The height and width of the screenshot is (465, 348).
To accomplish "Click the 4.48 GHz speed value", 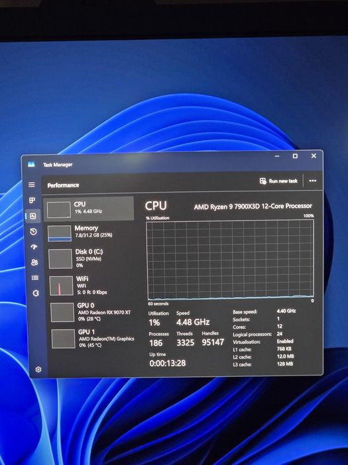I will click(x=193, y=322).
